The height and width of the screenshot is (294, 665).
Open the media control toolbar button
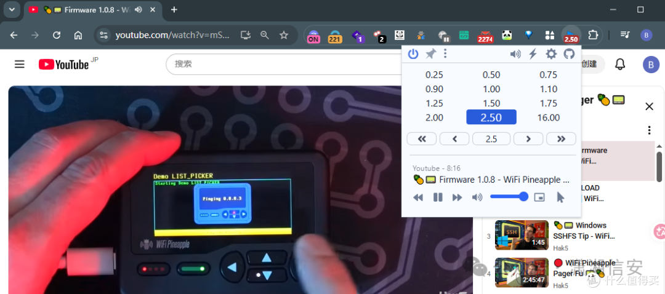[x=625, y=35]
